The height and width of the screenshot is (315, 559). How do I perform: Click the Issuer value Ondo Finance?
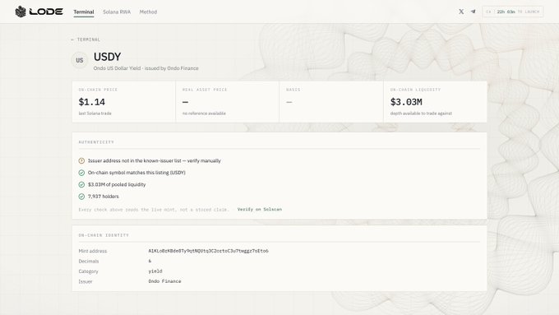pyautogui.click(x=164, y=281)
